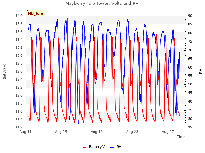Click the 11.4 voltage tick label
This screenshot has height=153, width=205.
19,119
